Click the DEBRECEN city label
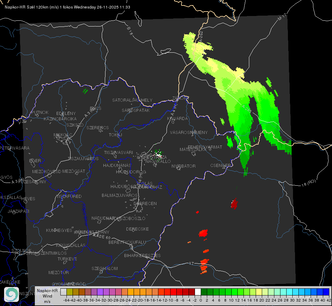 (145, 203)
